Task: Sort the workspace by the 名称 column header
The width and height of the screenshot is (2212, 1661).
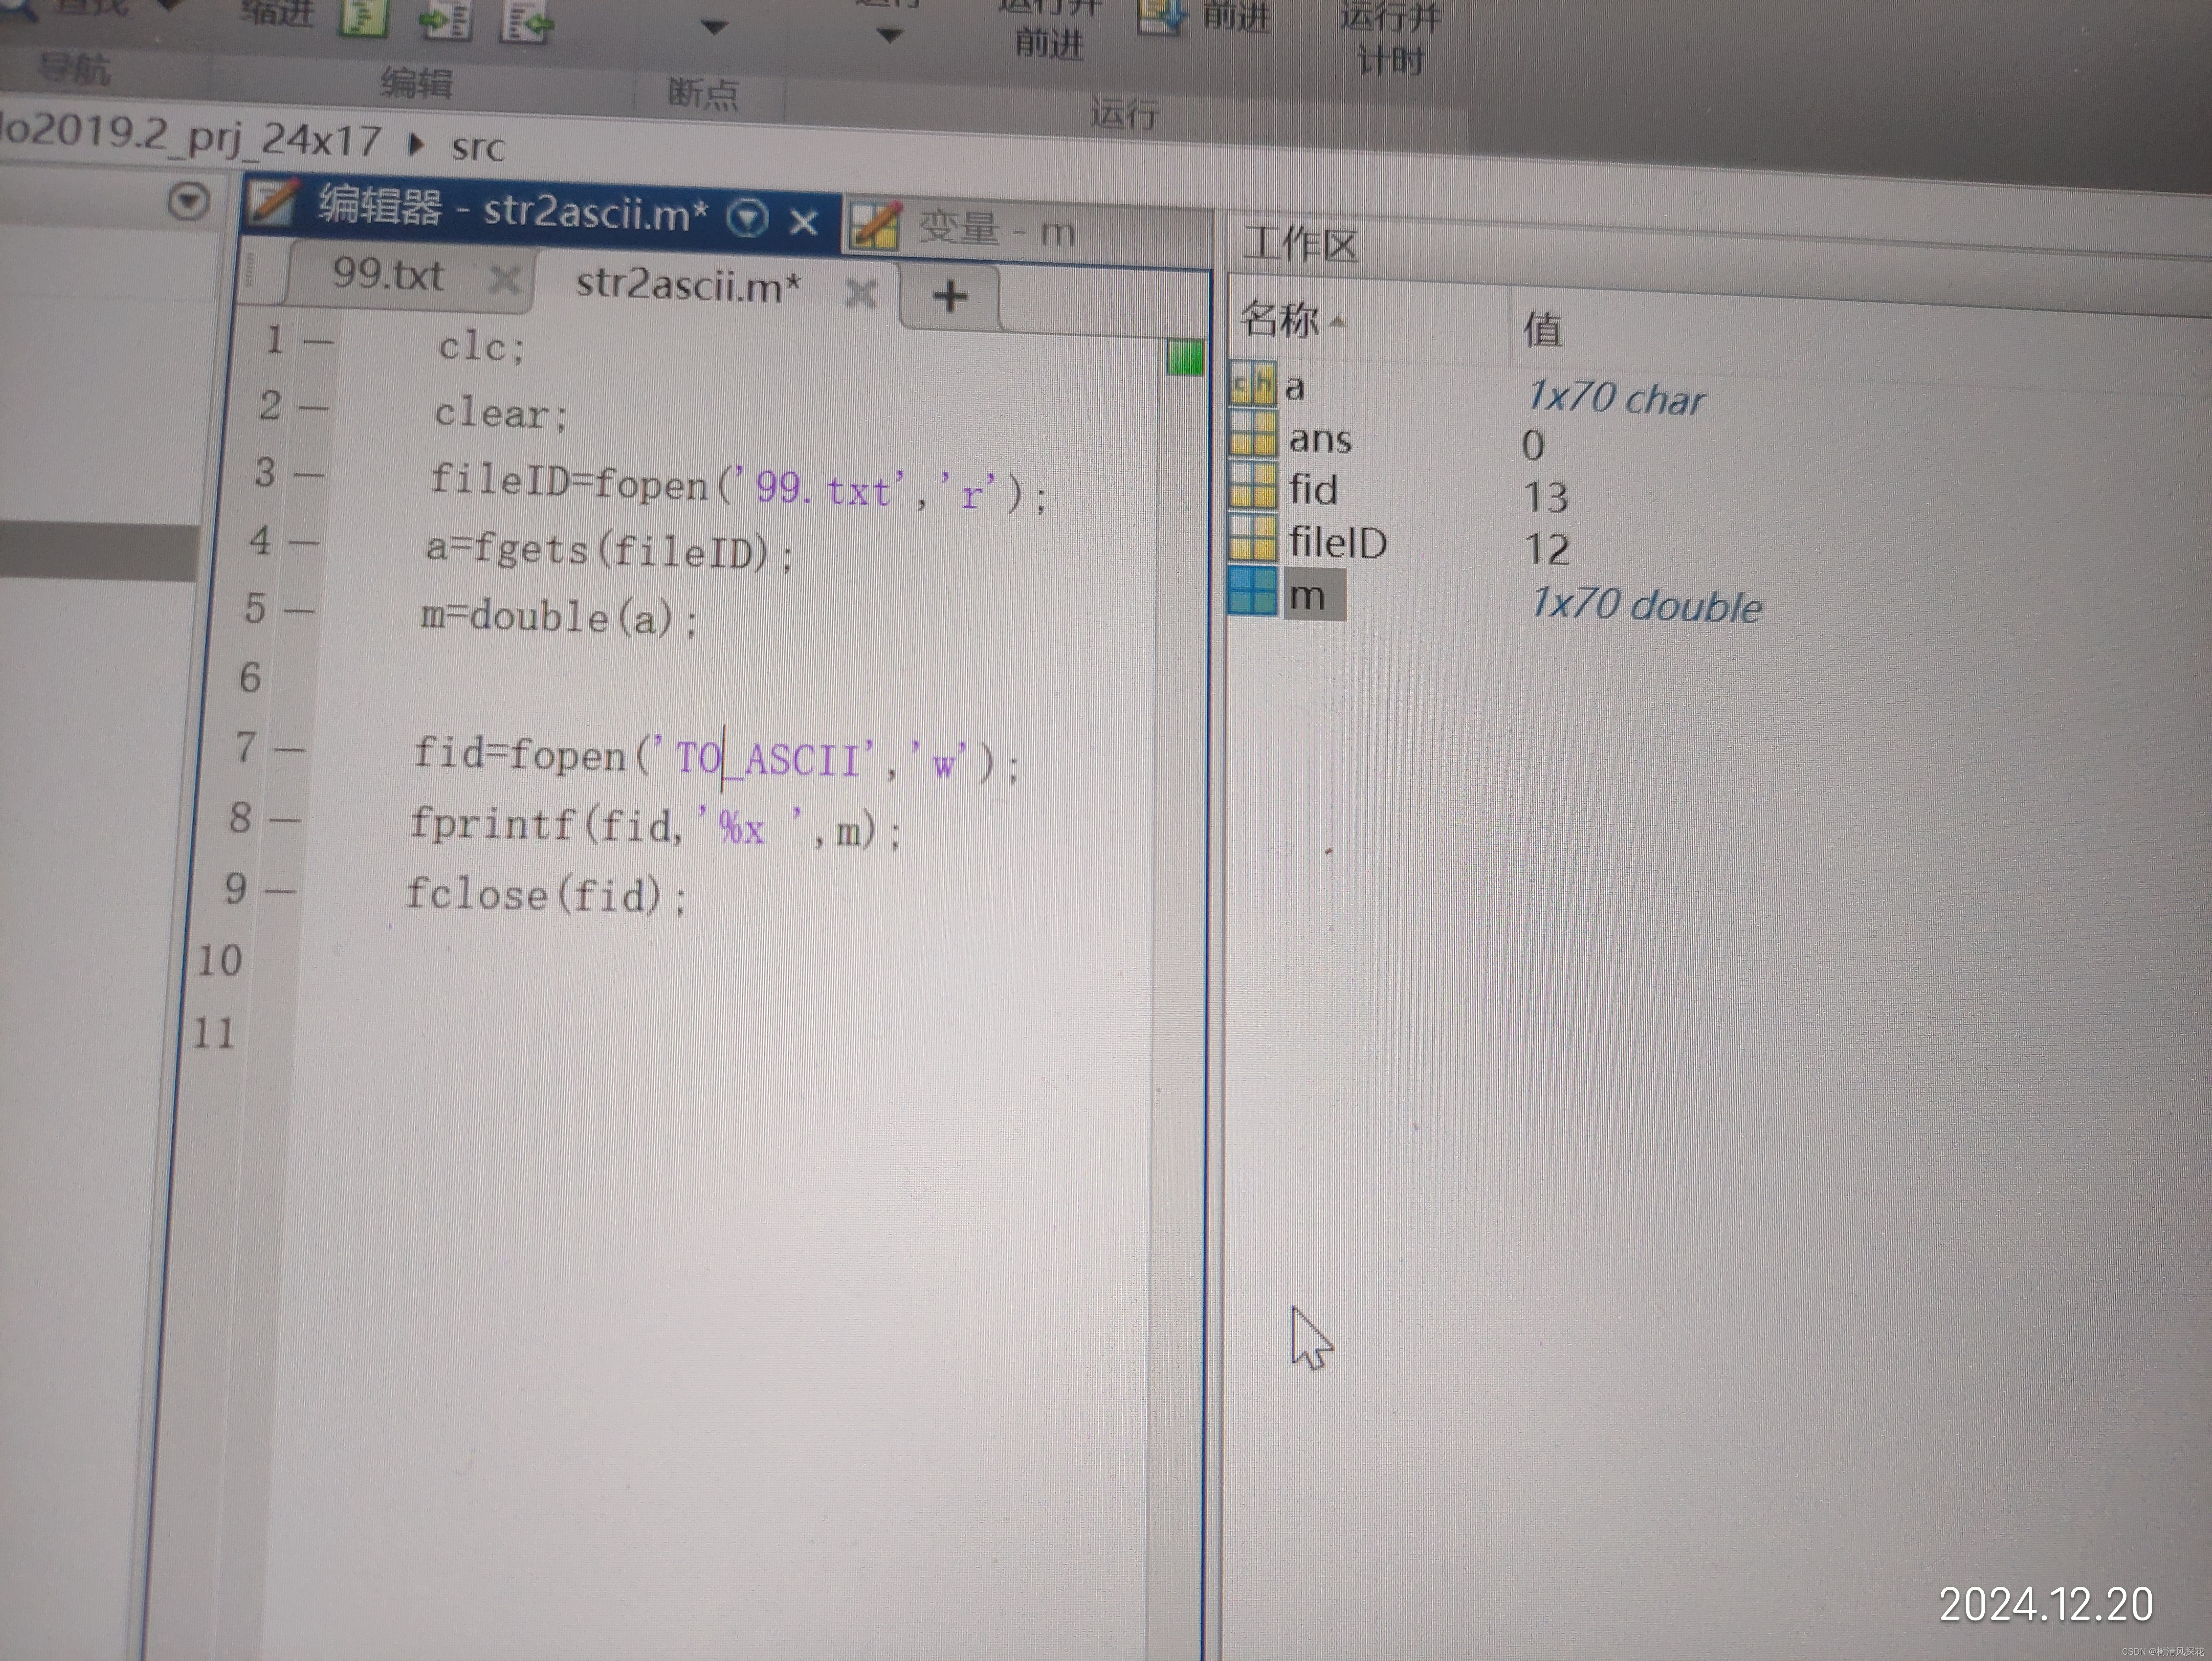Action: 1280,320
